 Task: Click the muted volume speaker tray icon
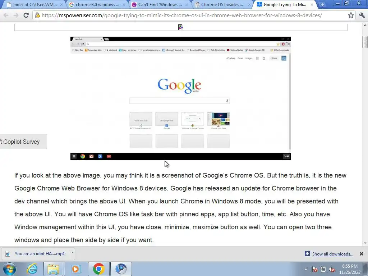[332, 269]
